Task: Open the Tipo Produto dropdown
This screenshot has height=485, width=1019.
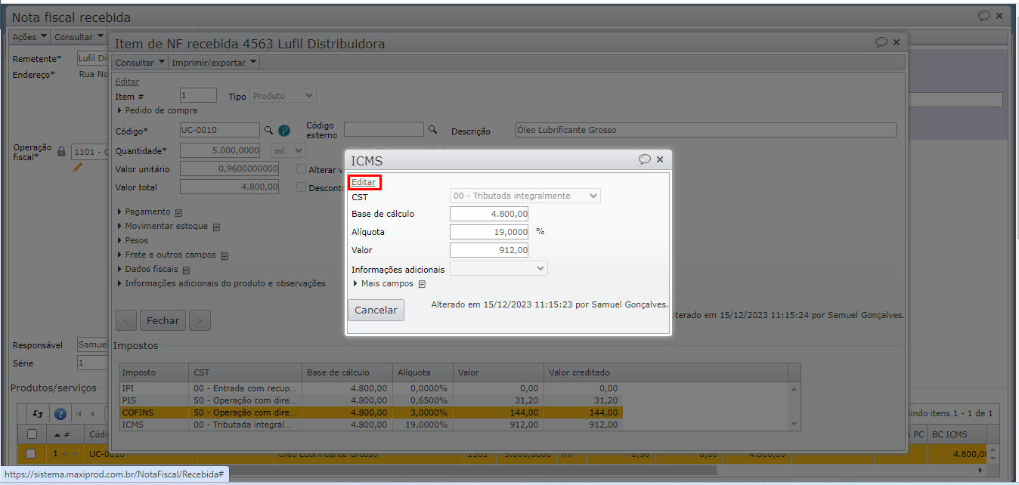Action: click(x=283, y=96)
